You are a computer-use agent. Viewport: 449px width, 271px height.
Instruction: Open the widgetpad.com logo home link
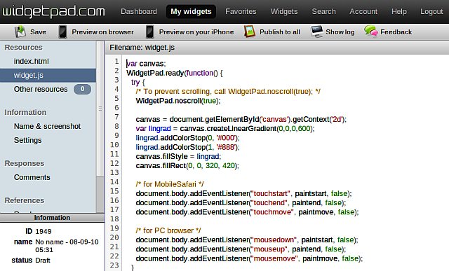[x=53, y=11]
